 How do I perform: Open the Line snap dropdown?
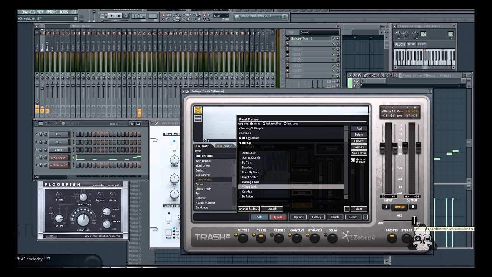[x=221, y=16]
